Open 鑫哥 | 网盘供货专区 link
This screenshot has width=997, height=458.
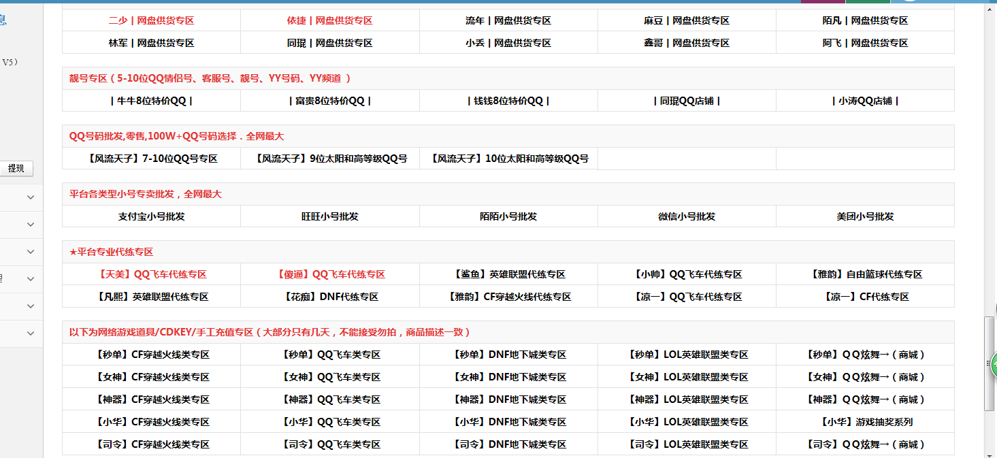[687, 43]
